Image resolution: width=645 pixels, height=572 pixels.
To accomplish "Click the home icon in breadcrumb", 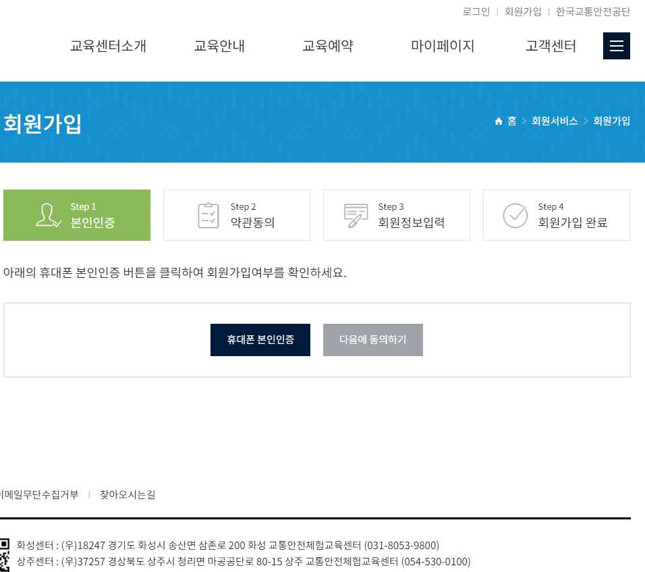I will coord(499,121).
